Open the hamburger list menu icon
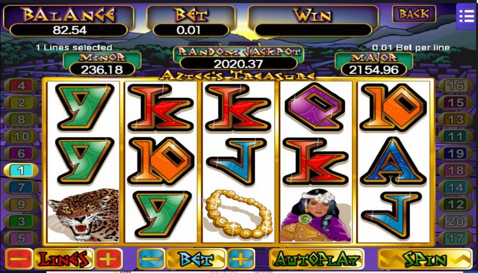 tap(467, 16)
